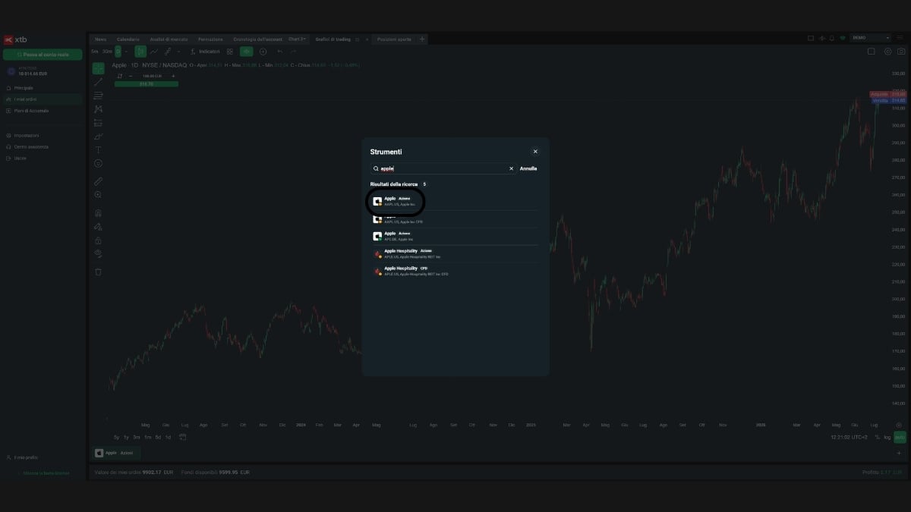Switch to the Formazione tab

(x=210, y=39)
